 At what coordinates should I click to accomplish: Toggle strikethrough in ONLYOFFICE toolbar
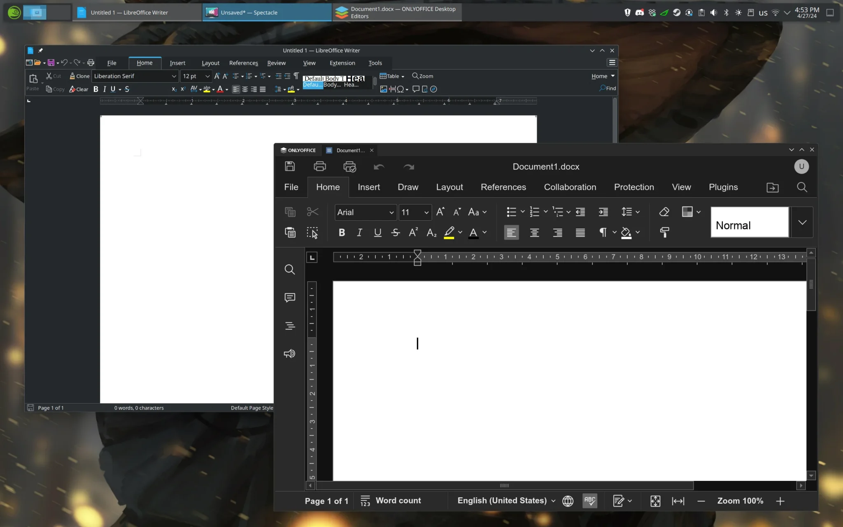tap(396, 233)
